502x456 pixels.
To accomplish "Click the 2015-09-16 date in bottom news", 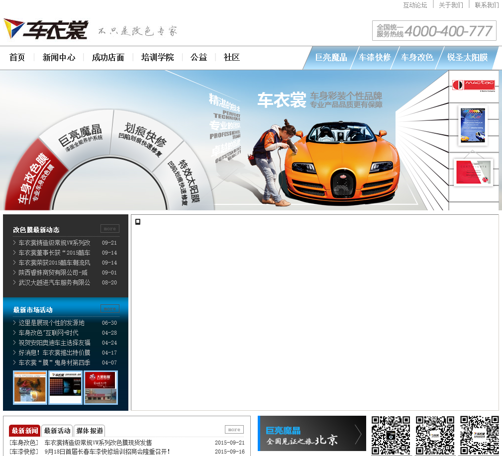I will coord(229,452).
